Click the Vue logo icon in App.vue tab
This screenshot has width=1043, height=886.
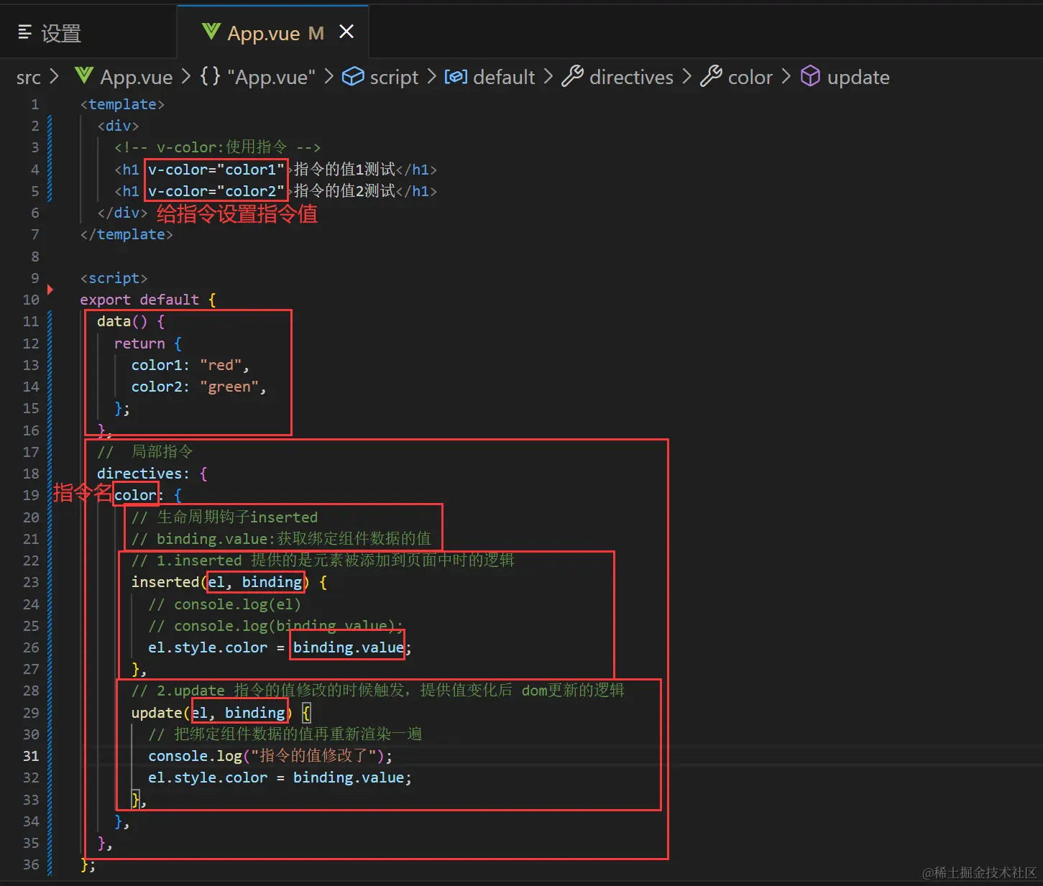coord(211,32)
